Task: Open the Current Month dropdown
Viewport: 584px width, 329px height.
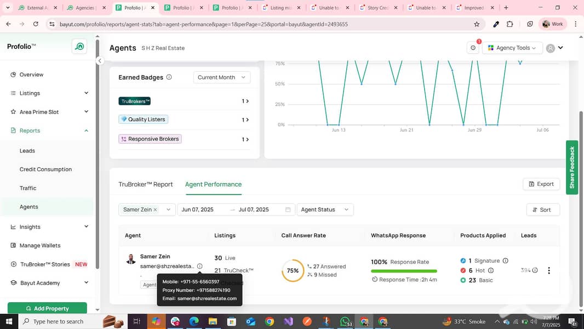Action: pos(222,77)
